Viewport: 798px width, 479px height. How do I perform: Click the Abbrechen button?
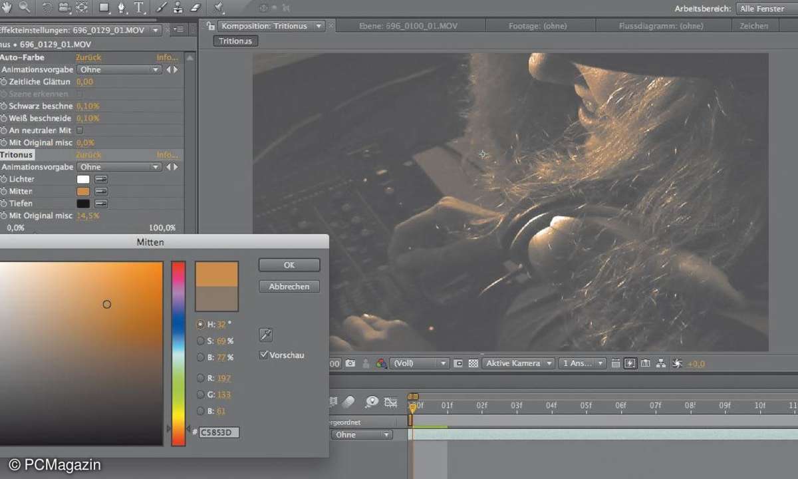pyautogui.click(x=289, y=287)
